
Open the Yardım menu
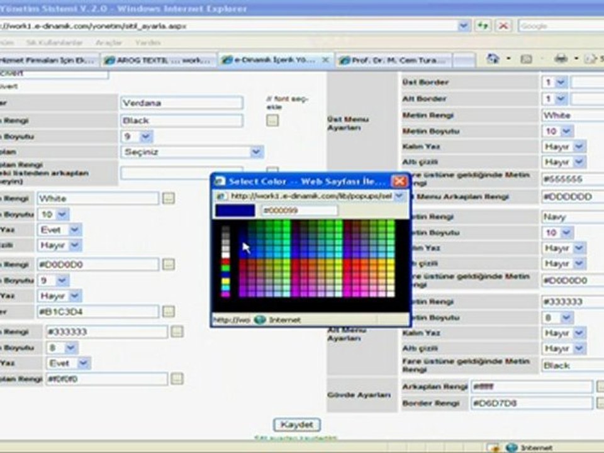(148, 42)
